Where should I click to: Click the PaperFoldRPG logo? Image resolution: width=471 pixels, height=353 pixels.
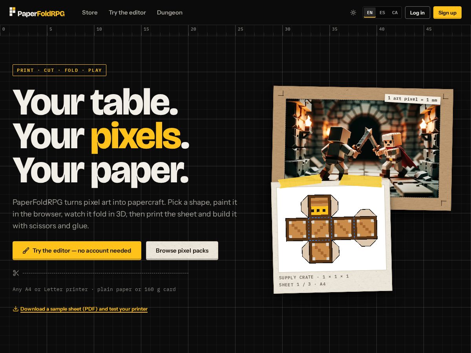click(x=37, y=13)
